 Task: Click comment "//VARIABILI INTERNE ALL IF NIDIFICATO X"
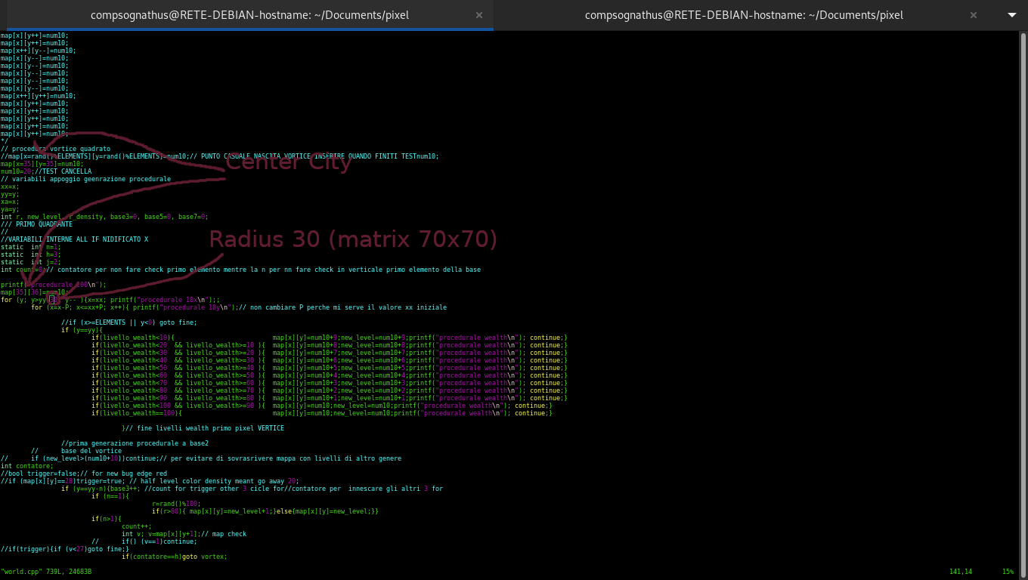coord(74,239)
